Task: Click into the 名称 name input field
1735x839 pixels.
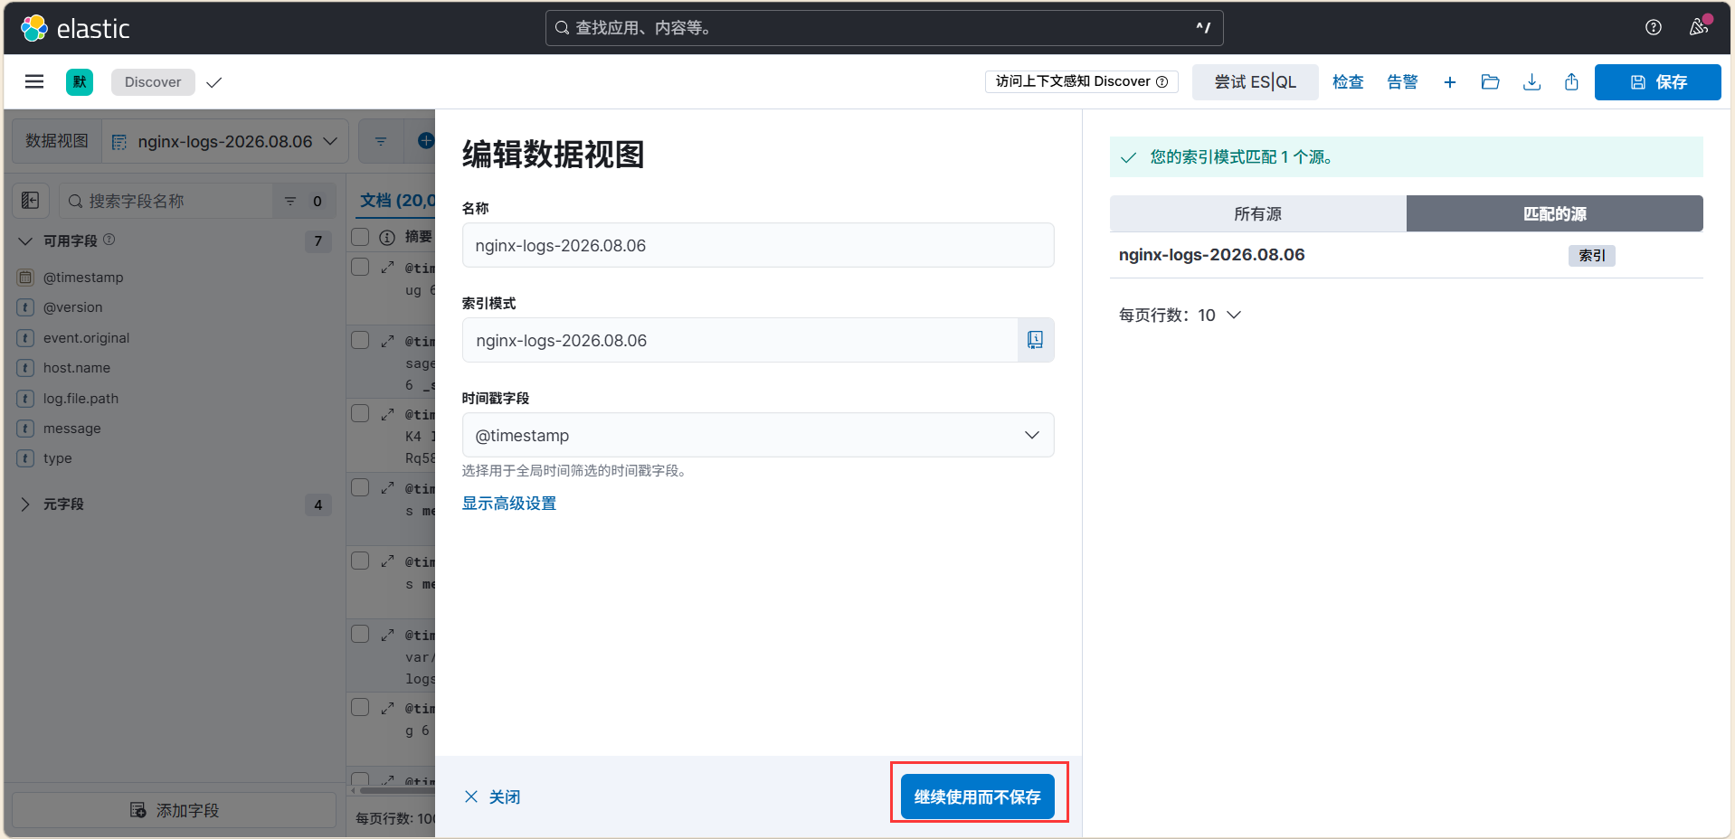Action: [x=758, y=245]
